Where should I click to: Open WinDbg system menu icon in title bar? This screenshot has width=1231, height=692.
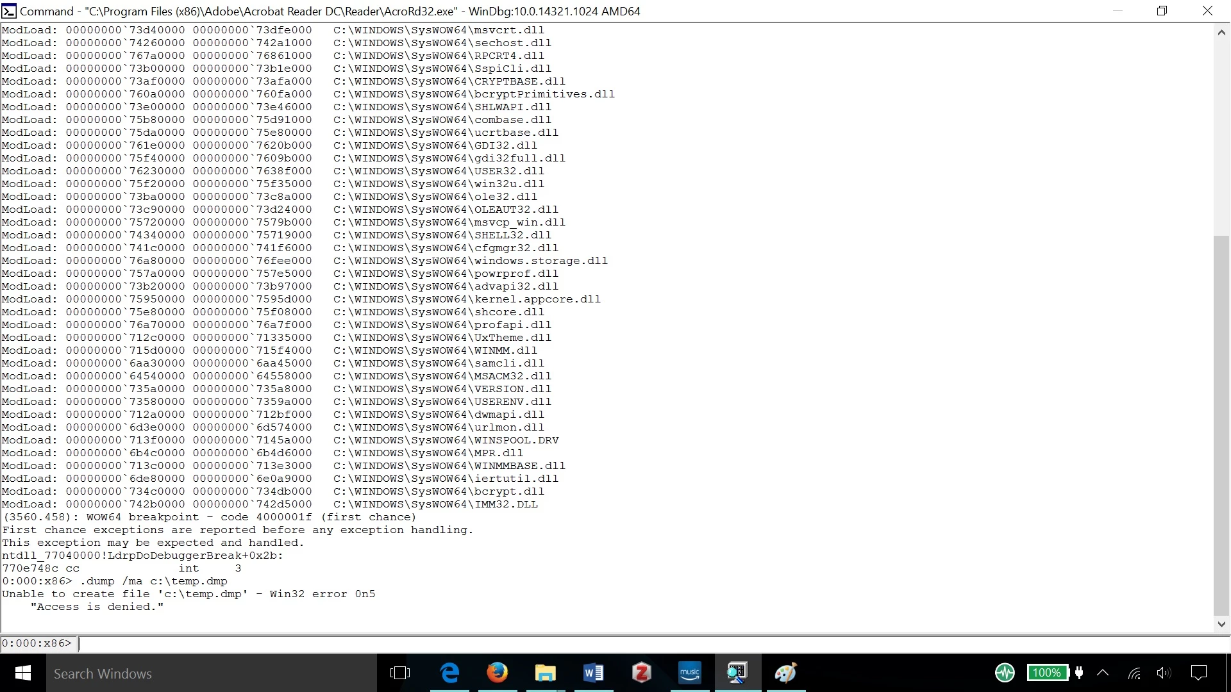(9, 11)
